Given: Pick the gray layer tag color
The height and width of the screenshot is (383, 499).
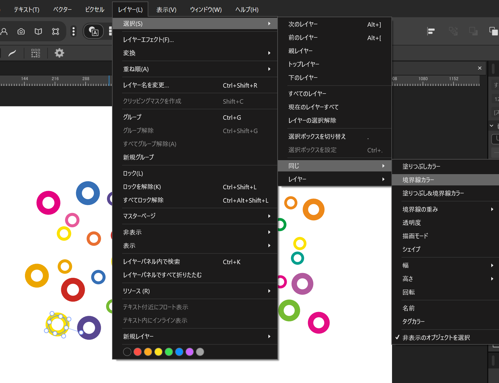Looking at the screenshot, I should [200, 352].
